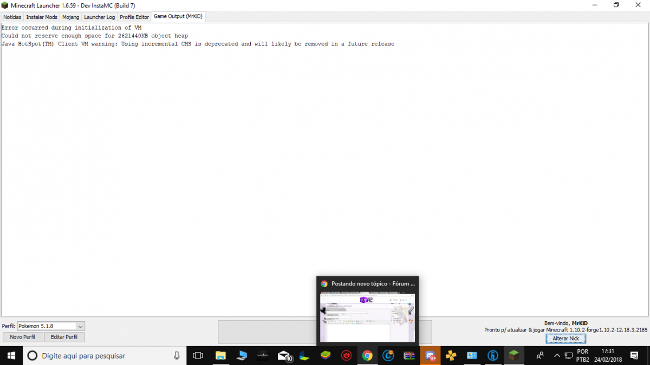Click the Novo Perfil button
Image resolution: width=650 pixels, height=365 pixels.
[22, 337]
